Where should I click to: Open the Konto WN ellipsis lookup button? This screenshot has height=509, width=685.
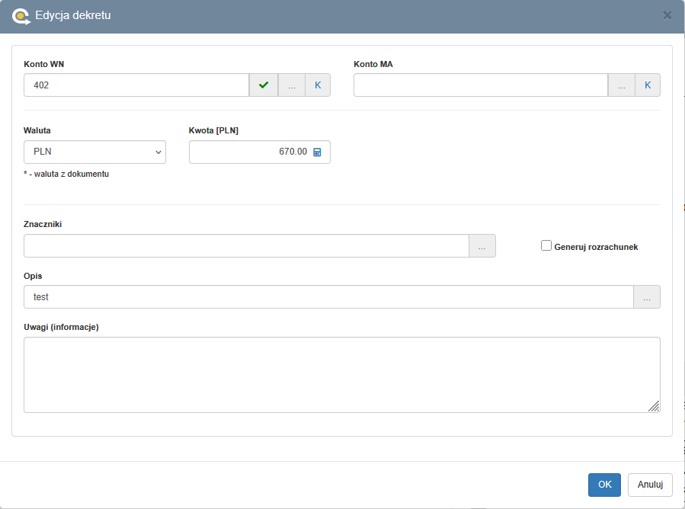pos(292,85)
